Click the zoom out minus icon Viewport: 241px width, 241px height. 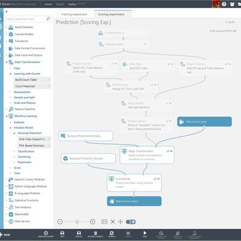pos(60,222)
